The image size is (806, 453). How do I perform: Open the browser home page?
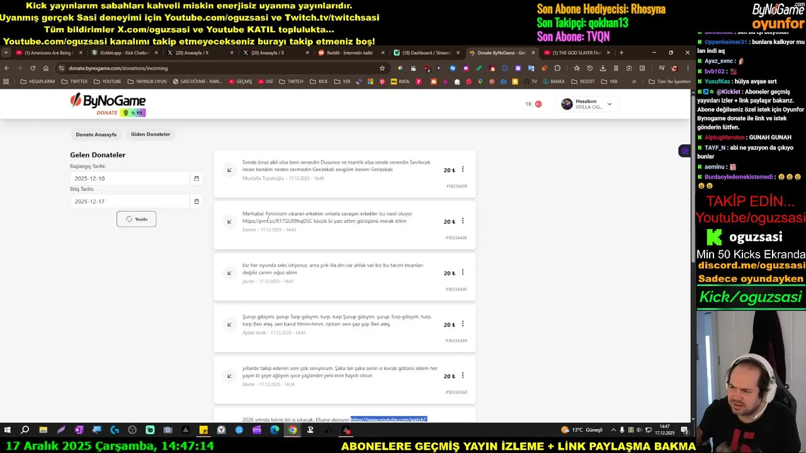point(46,68)
